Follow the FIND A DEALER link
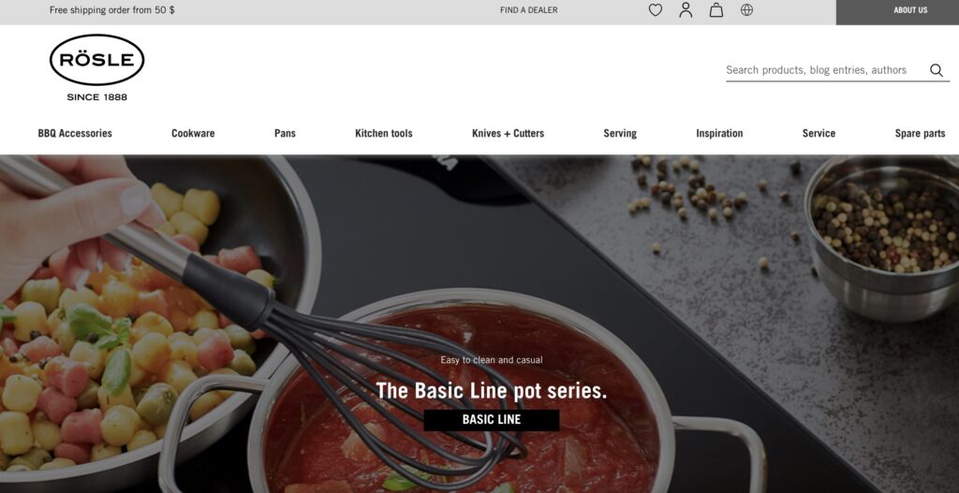 [x=528, y=10]
